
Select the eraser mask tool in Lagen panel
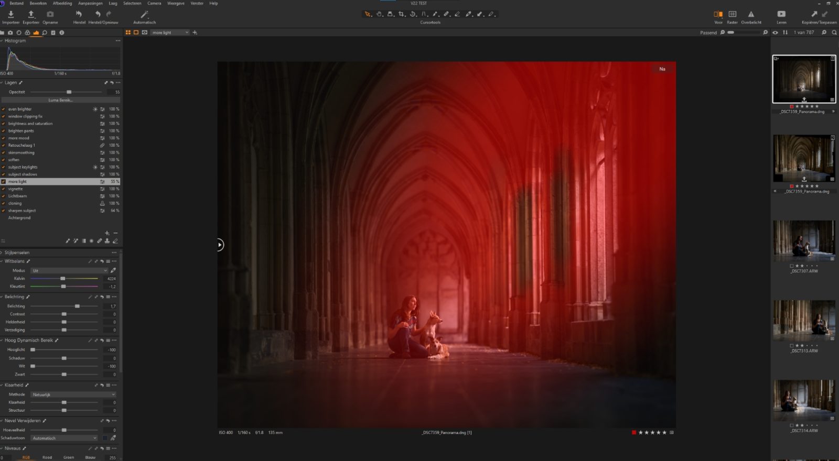click(115, 241)
